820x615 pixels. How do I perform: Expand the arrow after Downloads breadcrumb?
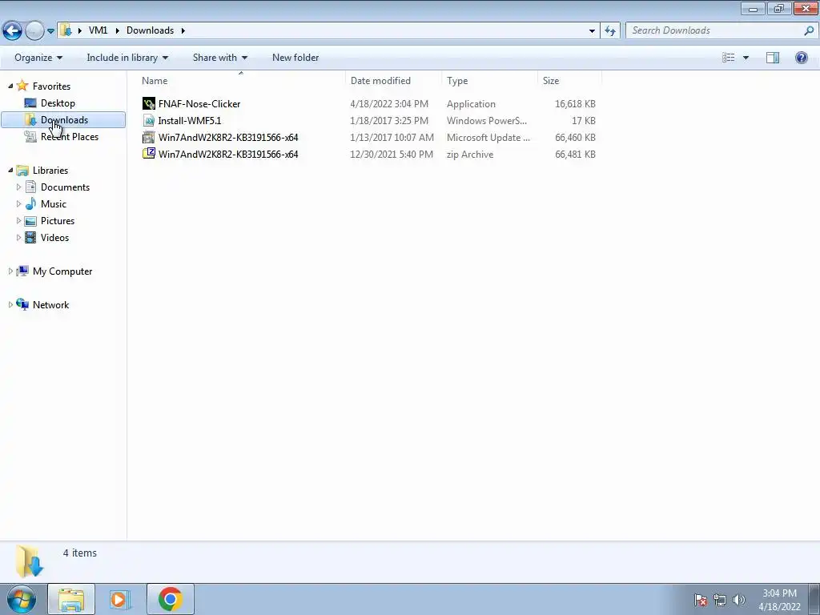pos(183,30)
